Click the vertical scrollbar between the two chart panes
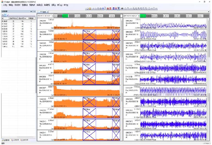212x145 pixels. 122,69
